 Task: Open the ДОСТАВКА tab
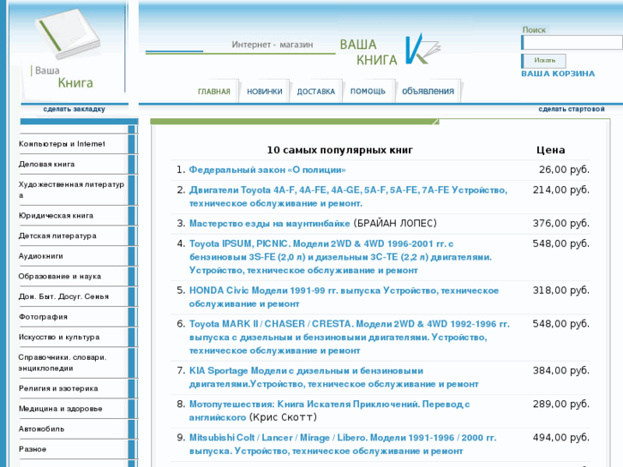(316, 92)
